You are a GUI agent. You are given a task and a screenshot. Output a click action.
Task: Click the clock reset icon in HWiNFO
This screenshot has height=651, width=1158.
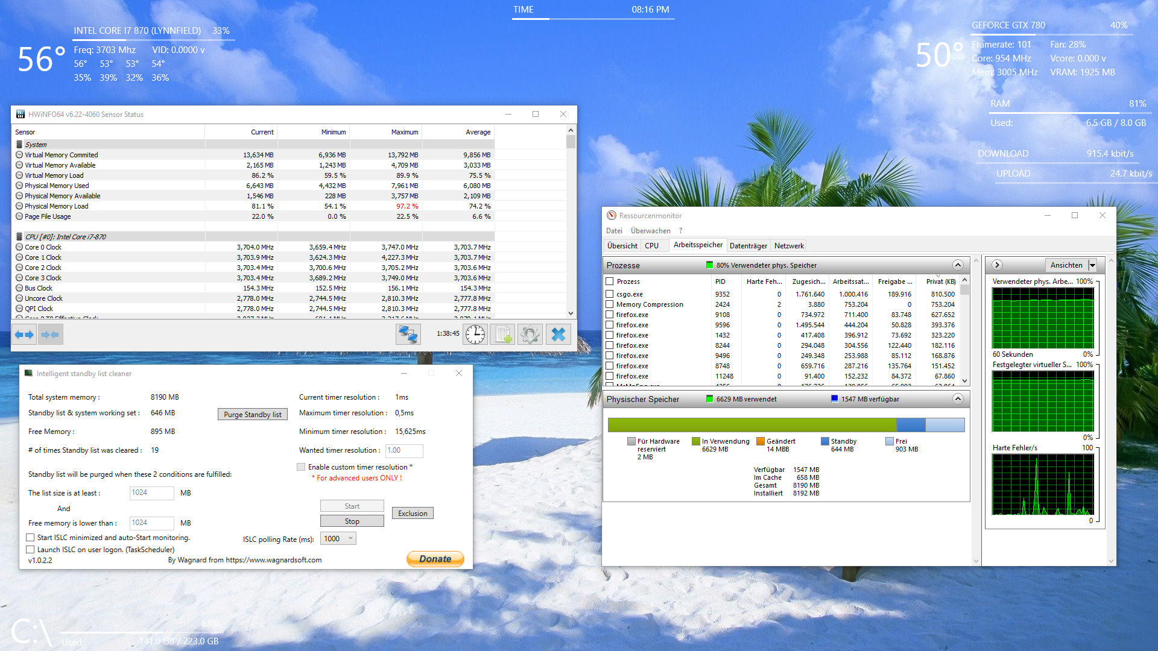(475, 334)
